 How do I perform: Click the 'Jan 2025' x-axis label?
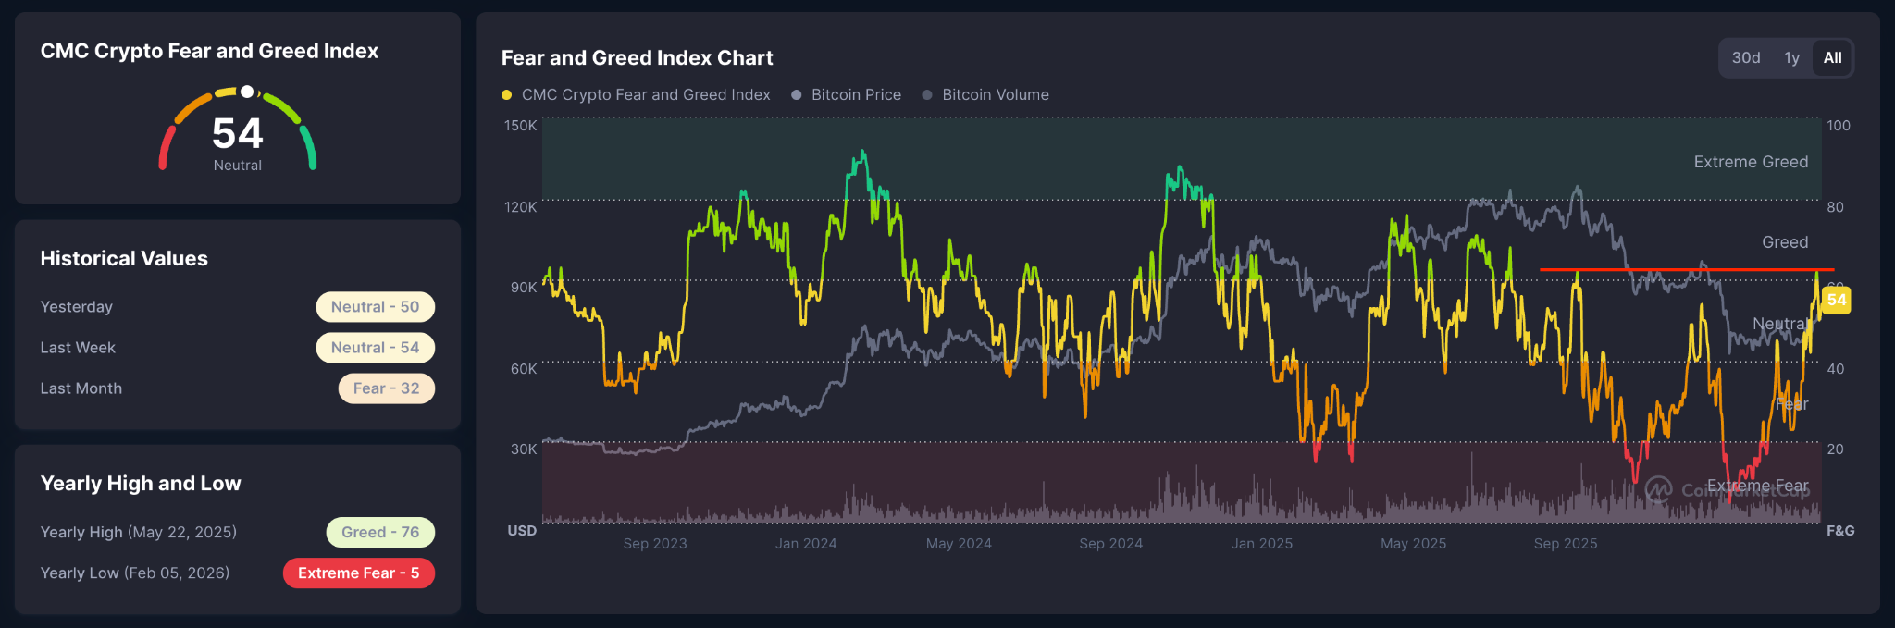(x=1262, y=544)
